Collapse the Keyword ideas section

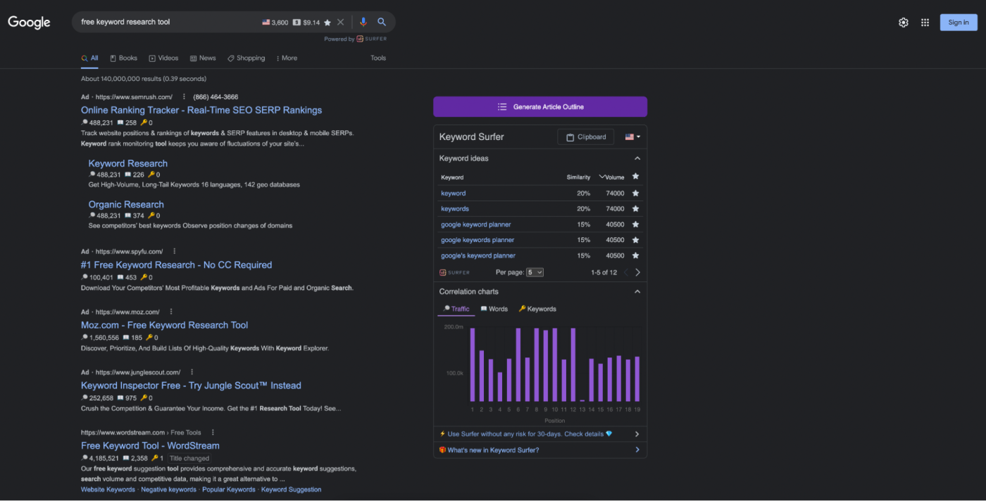(637, 159)
